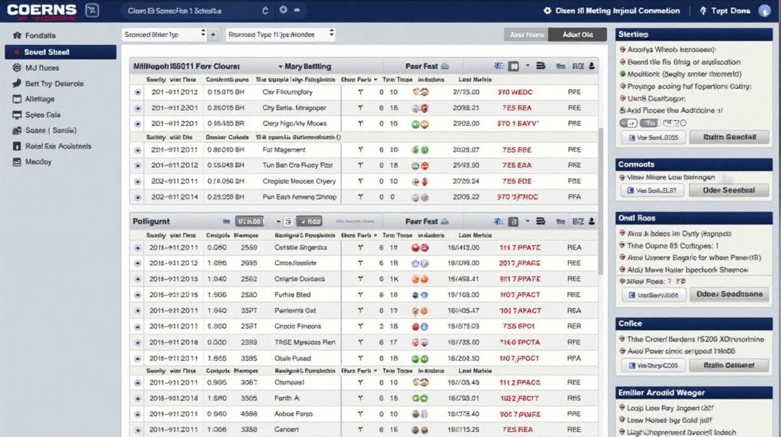The width and height of the screenshot is (781, 437).
Task: Select radio for Pun Each Anvang row
Action: pos(137,197)
